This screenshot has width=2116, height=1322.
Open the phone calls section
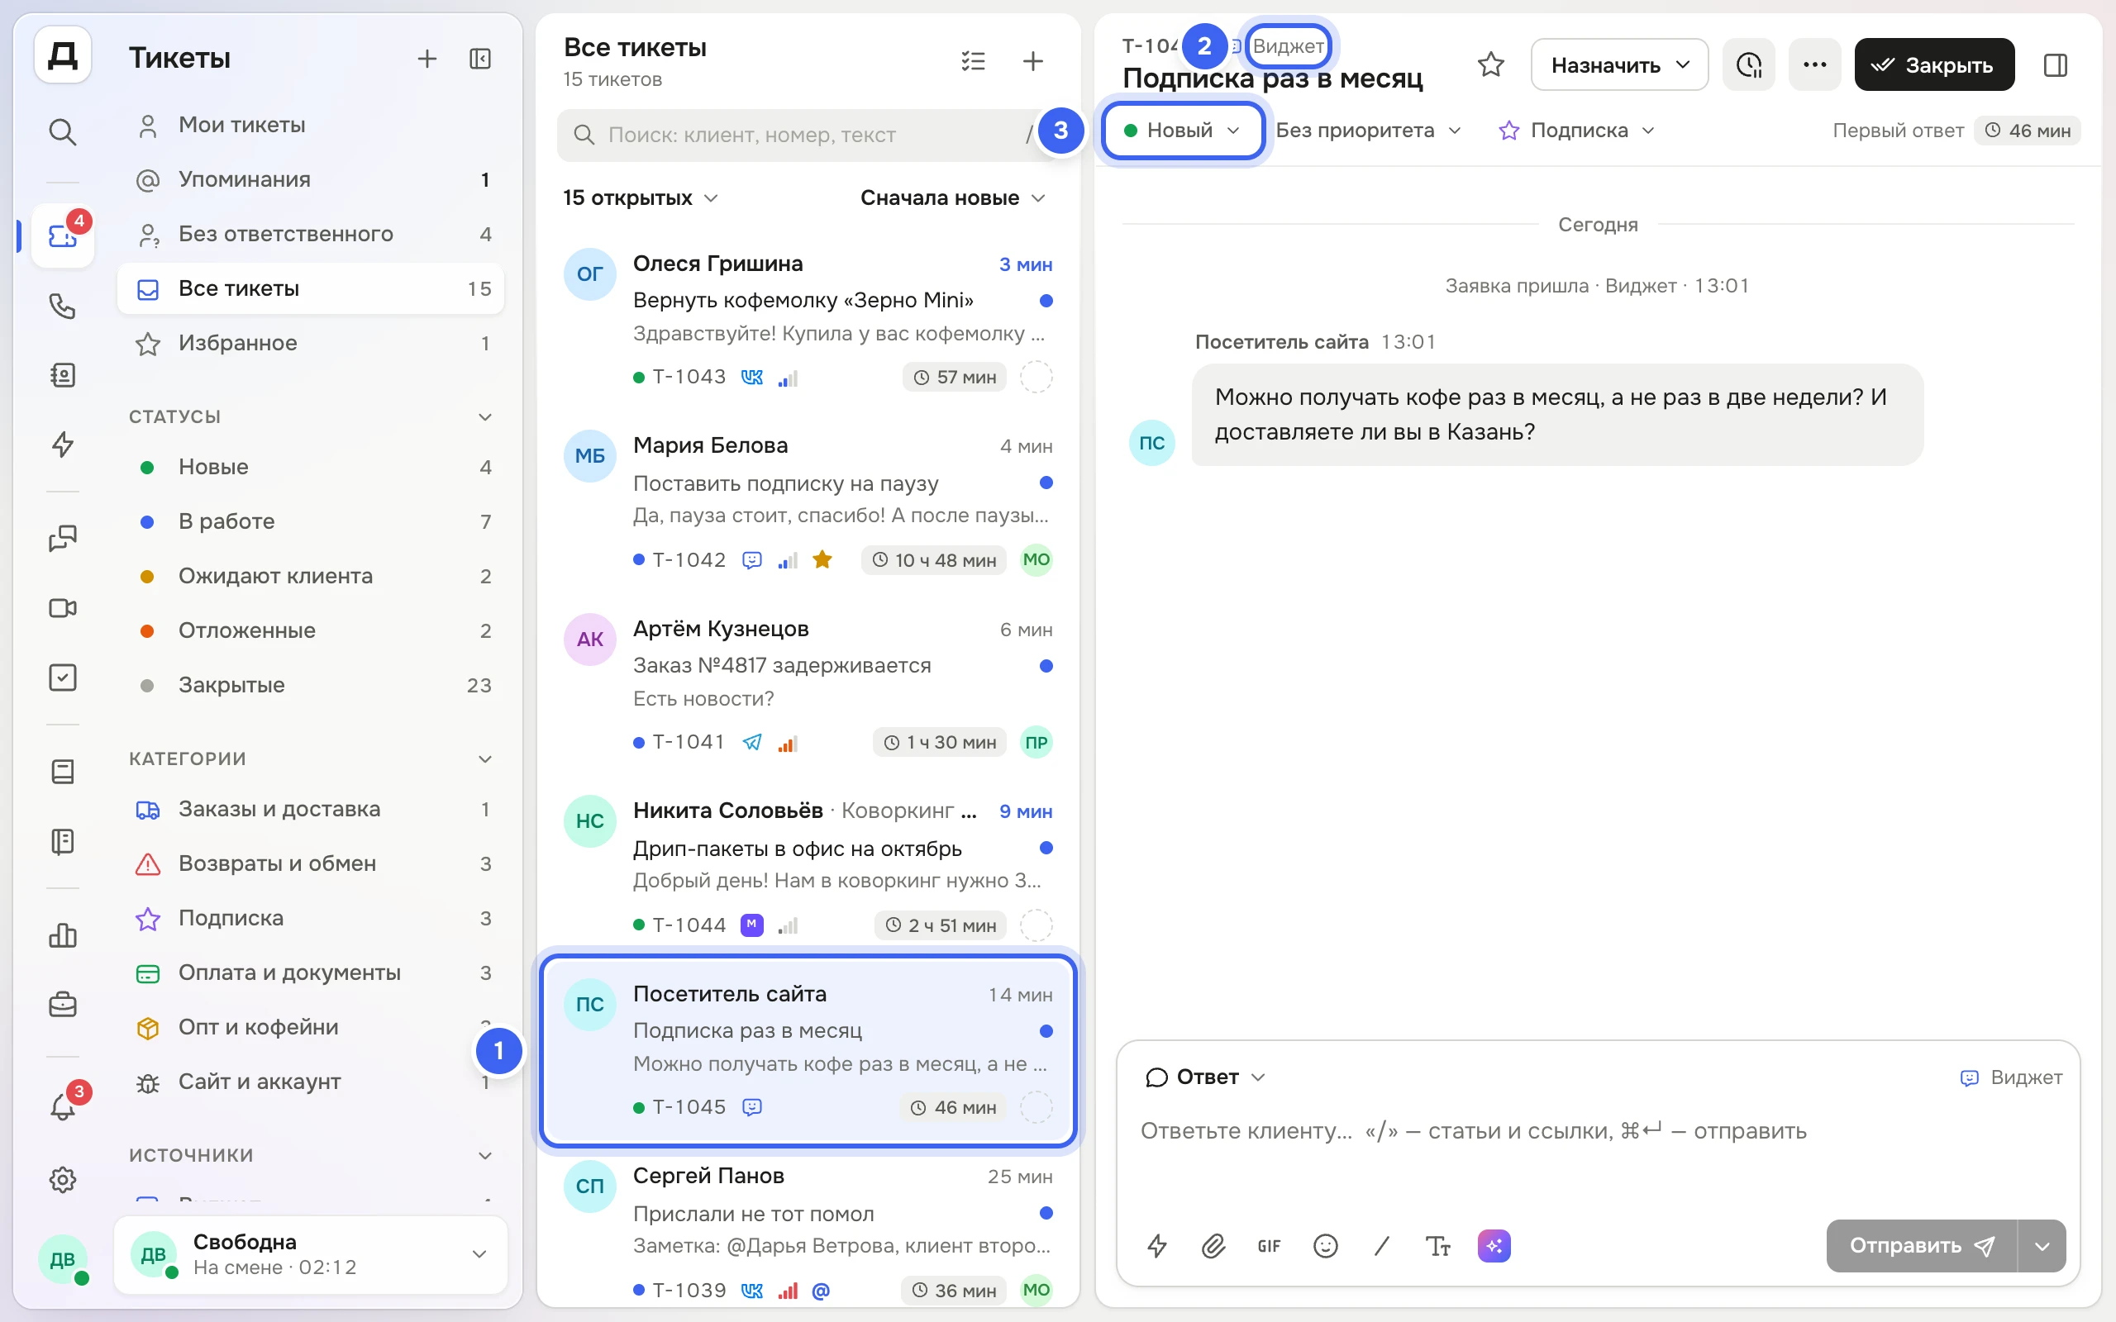click(62, 306)
